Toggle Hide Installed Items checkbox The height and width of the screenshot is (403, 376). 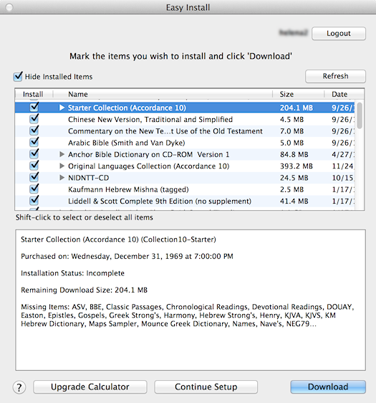[18, 77]
